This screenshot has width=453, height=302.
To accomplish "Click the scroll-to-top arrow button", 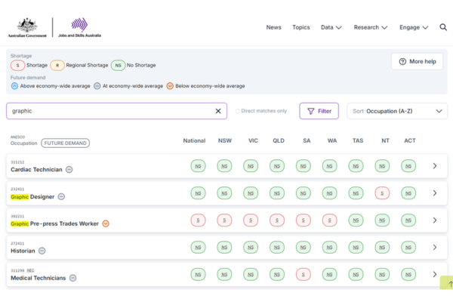I will pyautogui.click(x=448, y=283).
